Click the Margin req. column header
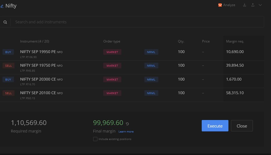The width and height of the screenshot is (271, 155). pos(235,41)
